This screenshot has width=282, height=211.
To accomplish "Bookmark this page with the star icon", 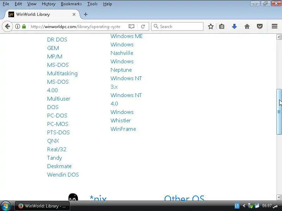I will [x=210, y=27].
